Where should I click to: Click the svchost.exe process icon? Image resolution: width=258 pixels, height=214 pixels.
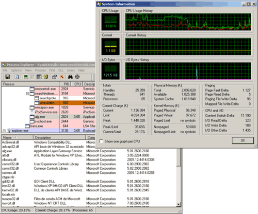pos(32,121)
